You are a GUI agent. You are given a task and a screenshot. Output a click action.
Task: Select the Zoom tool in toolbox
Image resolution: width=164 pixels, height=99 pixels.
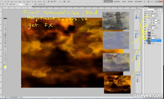(x=5, y=63)
